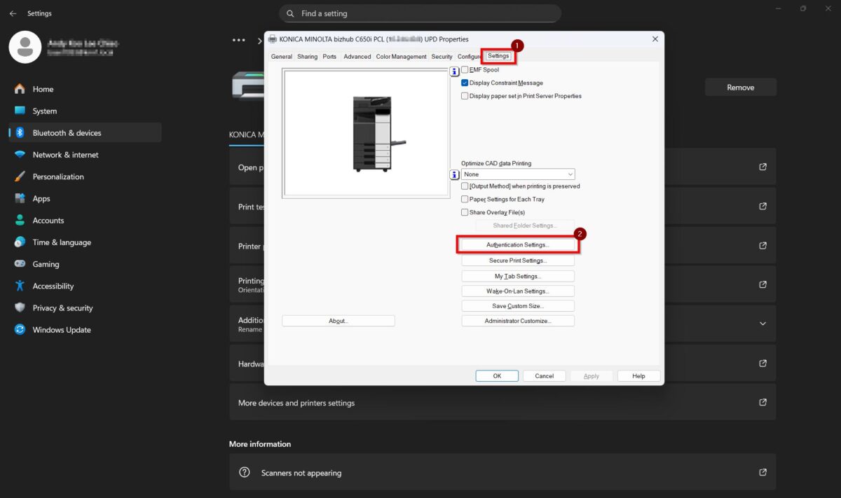The width and height of the screenshot is (841, 498).
Task: Expand the Additional settings chevron row
Action: 763,324
